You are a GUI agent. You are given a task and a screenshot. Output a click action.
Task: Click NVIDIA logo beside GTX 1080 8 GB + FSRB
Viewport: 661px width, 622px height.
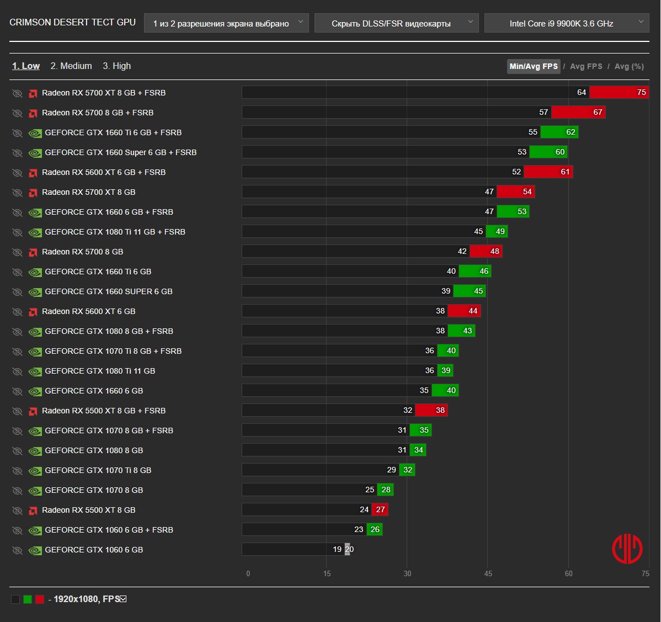pyautogui.click(x=35, y=332)
